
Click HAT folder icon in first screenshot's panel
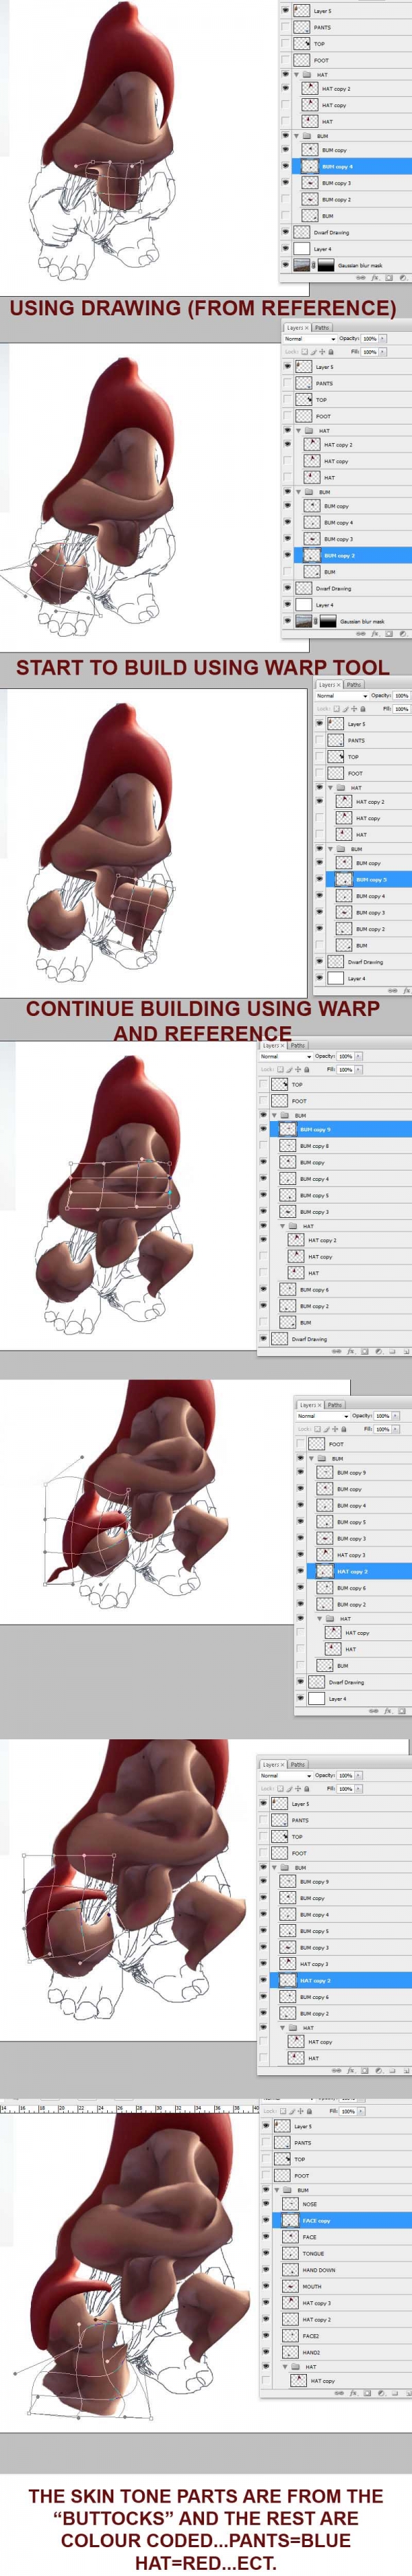pyautogui.click(x=307, y=74)
